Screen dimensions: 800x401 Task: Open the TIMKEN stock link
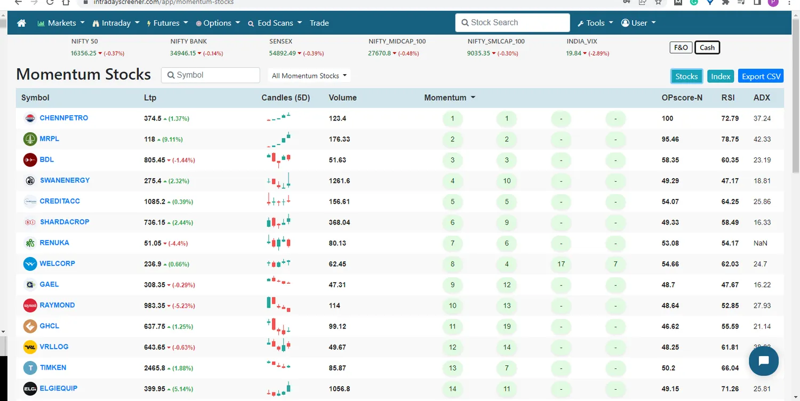tap(53, 367)
